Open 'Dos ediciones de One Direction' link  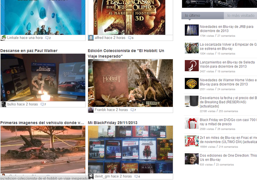(x=228, y=158)
